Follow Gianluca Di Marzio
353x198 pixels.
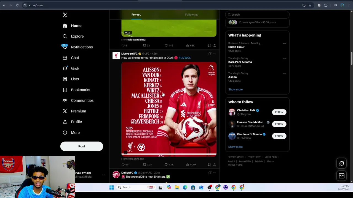pyautogui.click(x=279, y=136)
